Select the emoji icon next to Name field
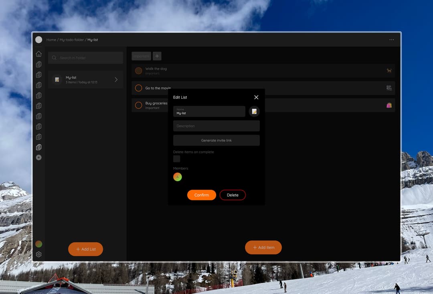433x294 pixels. [254, 111]
